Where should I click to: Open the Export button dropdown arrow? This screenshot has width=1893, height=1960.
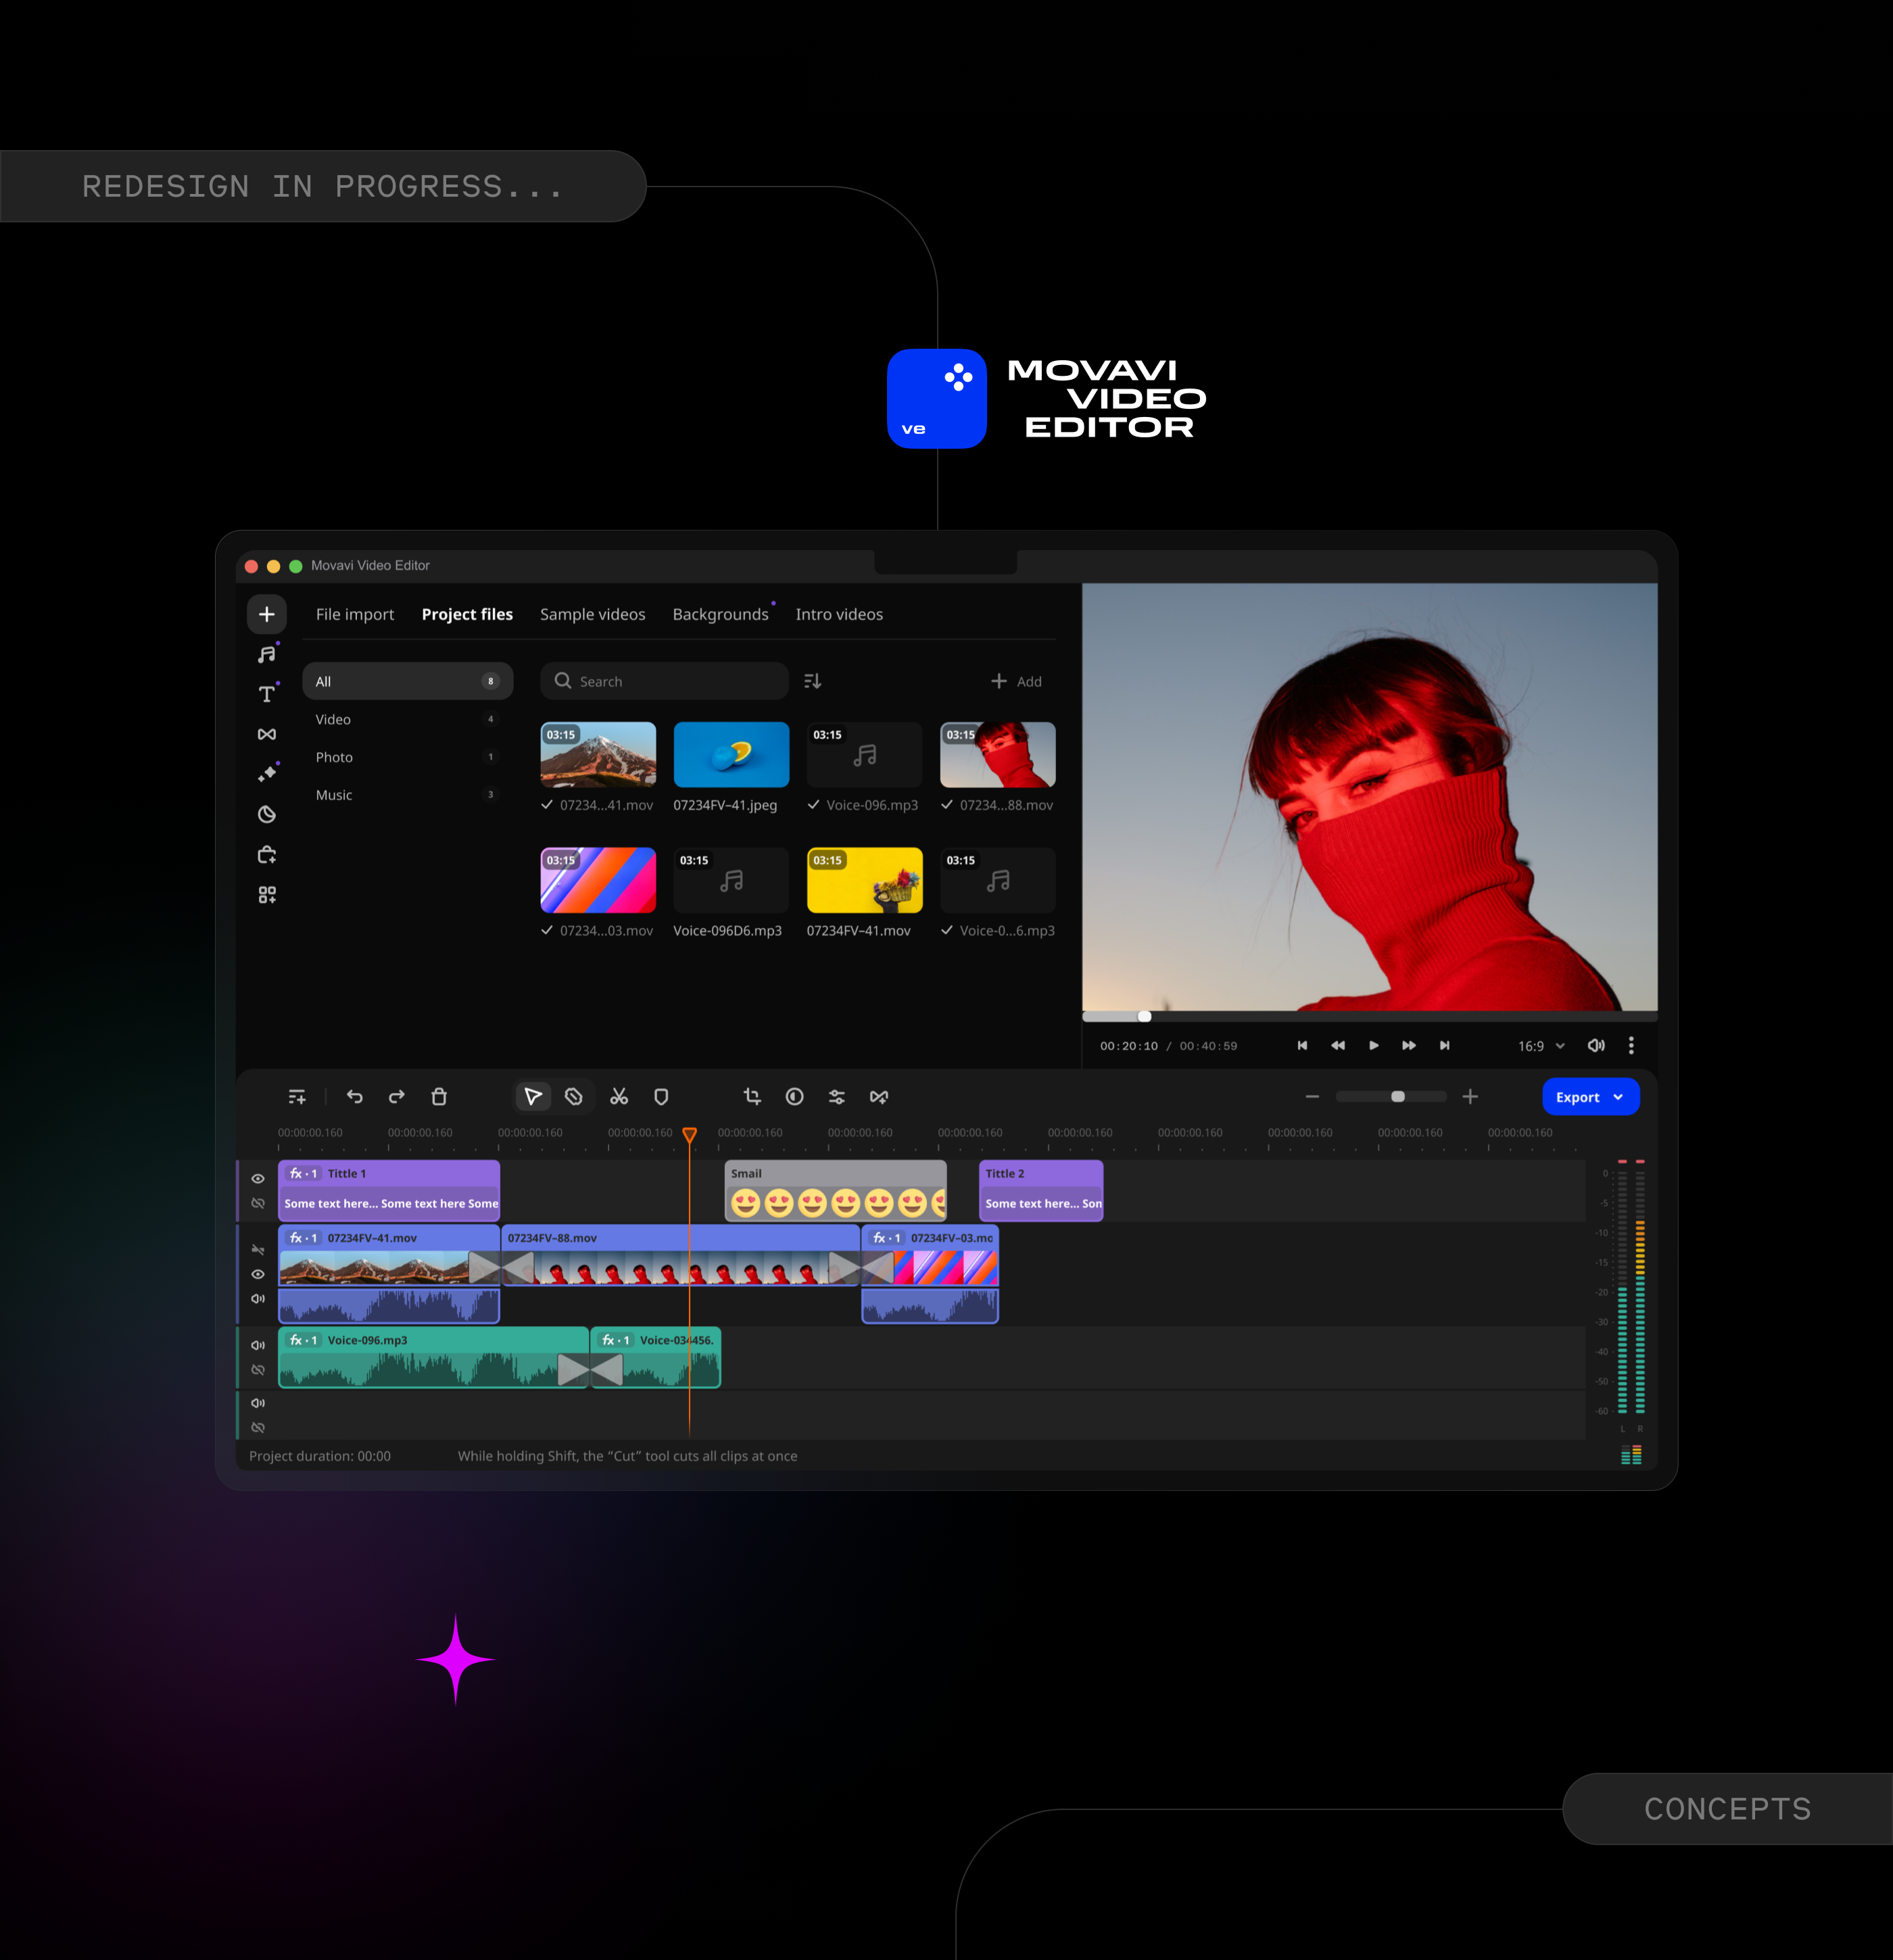[1618, 1097]
